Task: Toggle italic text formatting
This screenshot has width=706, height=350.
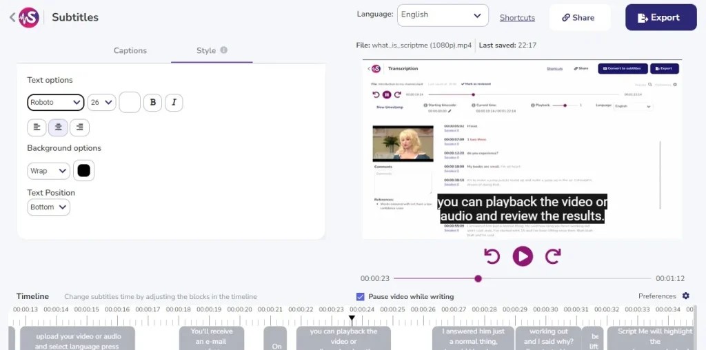Action: pyautogui.click(x=174, y=103)
